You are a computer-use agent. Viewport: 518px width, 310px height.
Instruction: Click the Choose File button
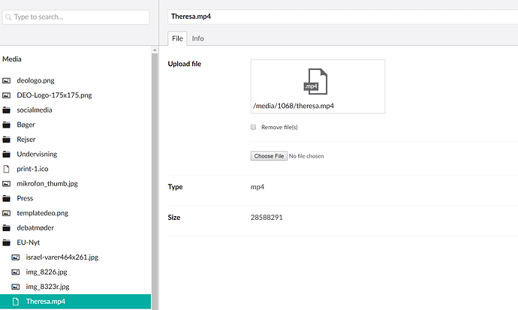pos(269,156)
